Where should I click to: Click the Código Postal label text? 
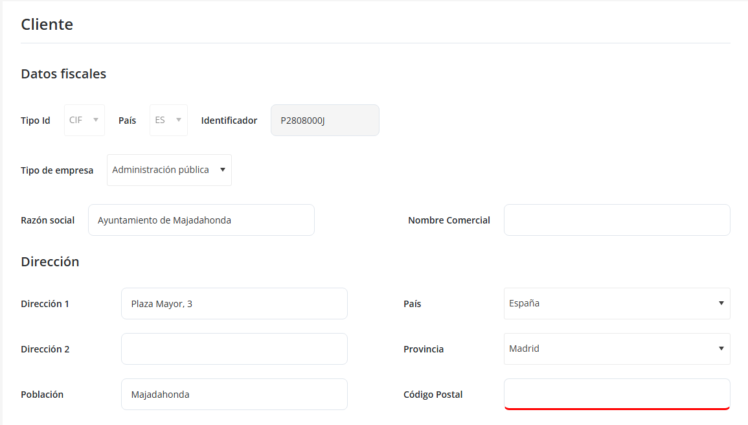point(433,395)
